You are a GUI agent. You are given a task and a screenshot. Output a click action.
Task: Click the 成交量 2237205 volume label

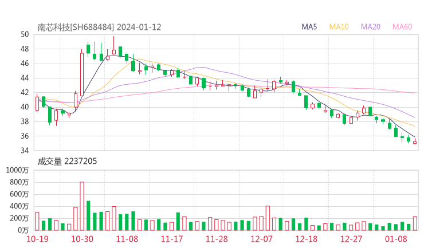coord(67,162)
